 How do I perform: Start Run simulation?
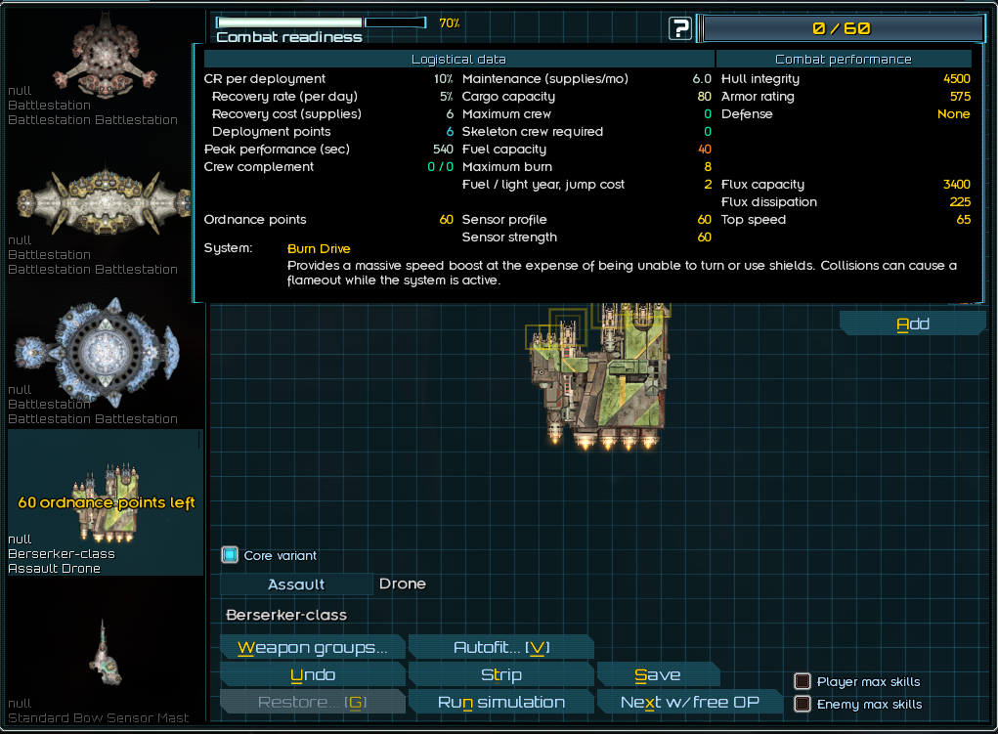click(x=501, y=702)
